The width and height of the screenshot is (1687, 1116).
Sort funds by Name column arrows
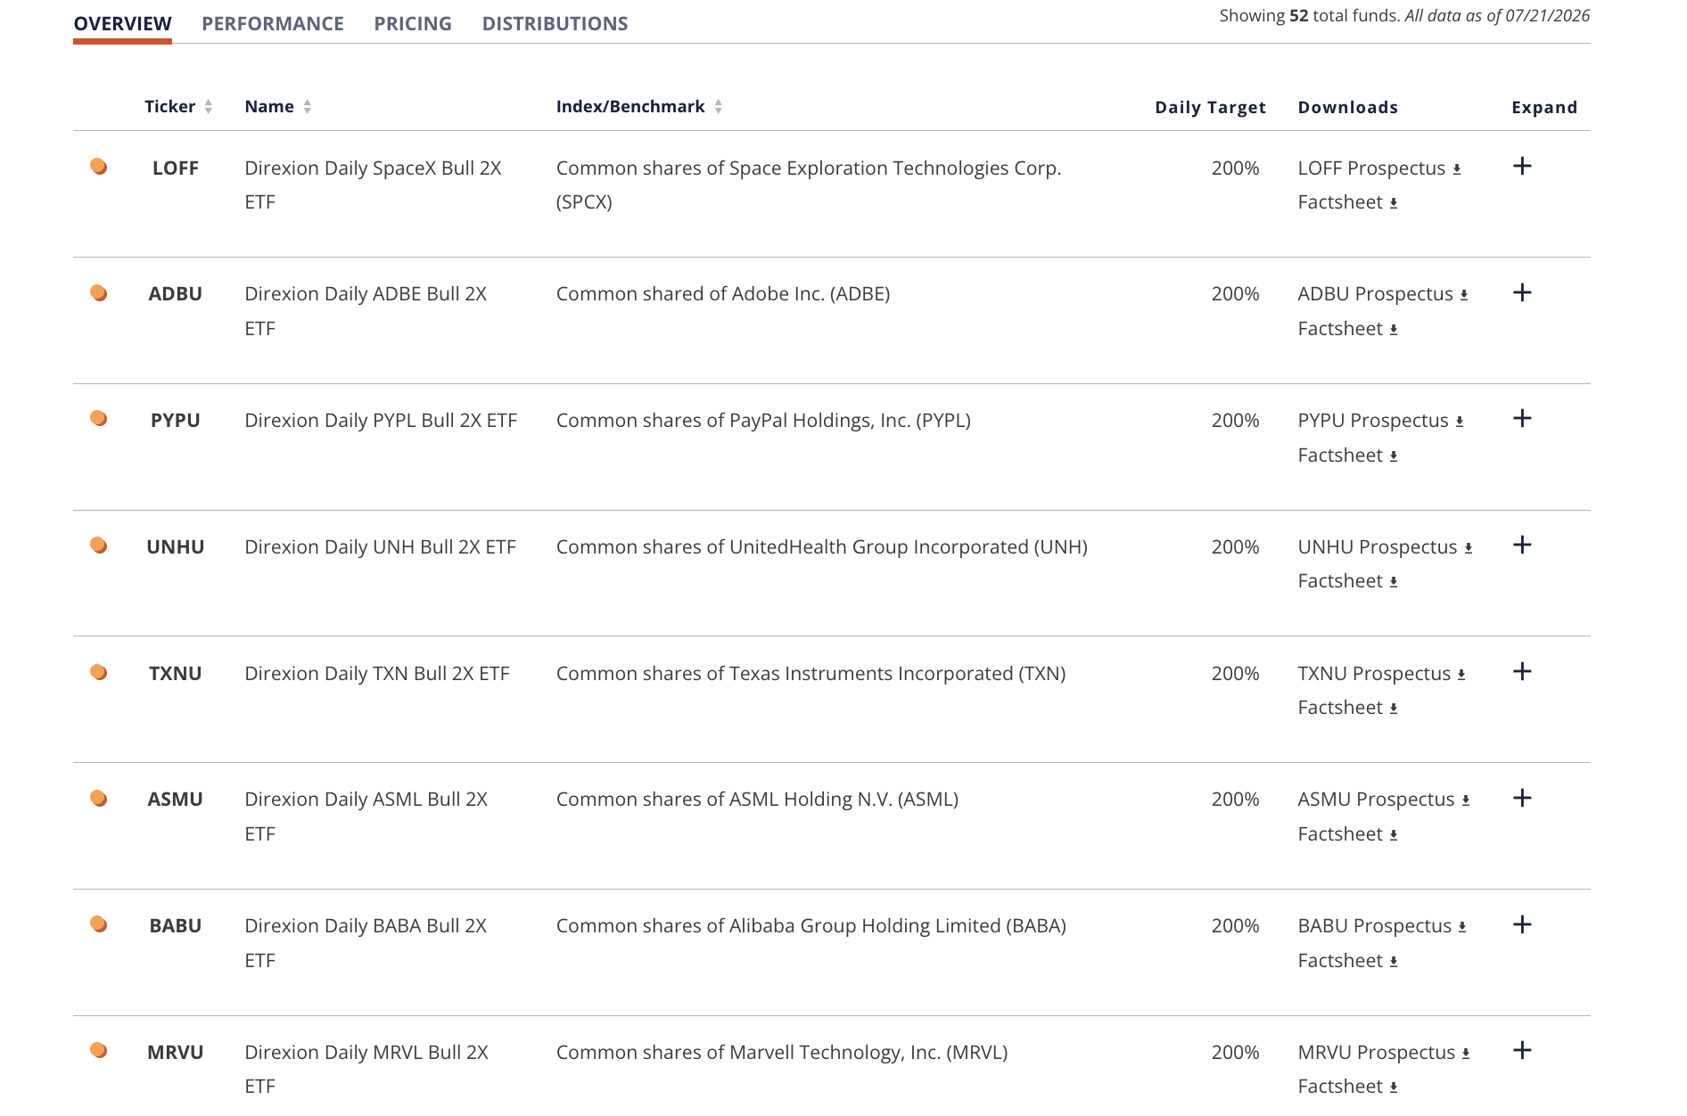click(x=308, y=107)
